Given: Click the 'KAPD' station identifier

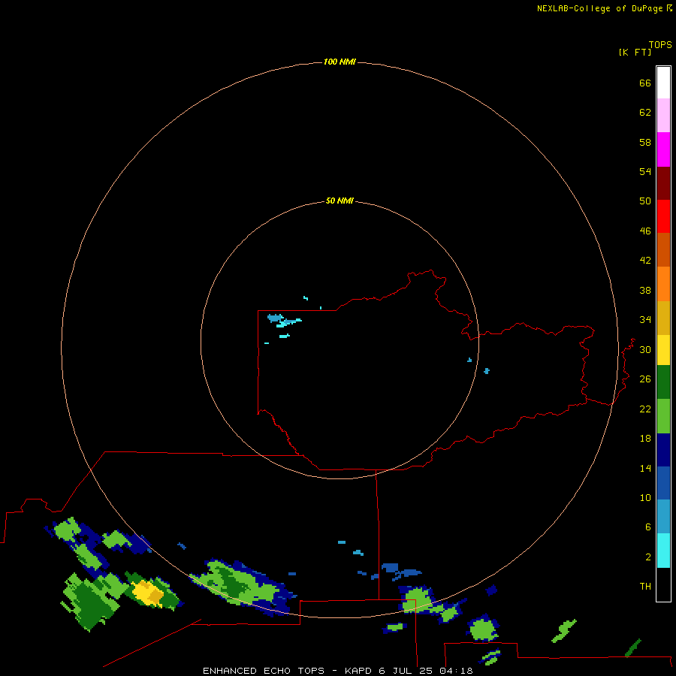Looking at the screenshot, I should pyautogui.click(x=359, y=671).
